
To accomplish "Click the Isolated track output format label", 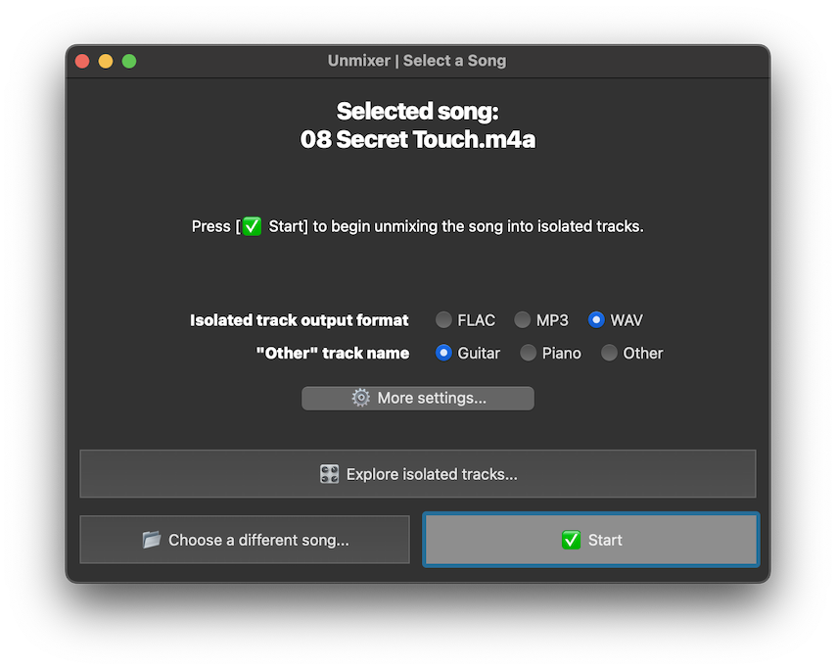I will click(299, 319).
